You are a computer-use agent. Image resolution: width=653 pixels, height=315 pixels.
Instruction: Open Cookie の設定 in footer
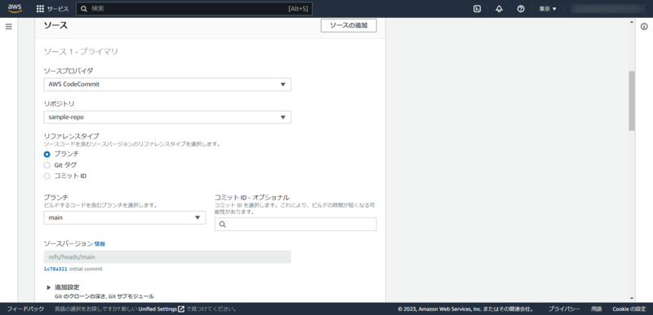pyautogui.click(x=629, y=309)
